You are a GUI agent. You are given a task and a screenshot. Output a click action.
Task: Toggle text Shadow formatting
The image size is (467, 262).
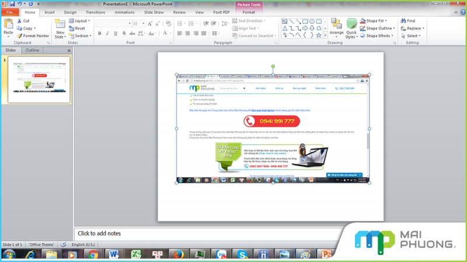click(x=124, y=33)
